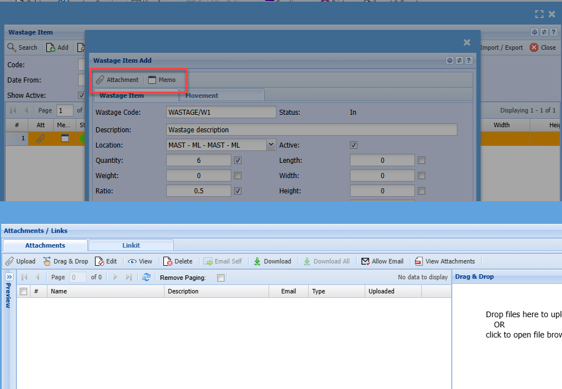The width and height of the screenshot is (562, 389).
Task: Click Upload in attachments toolbar
Action: point(20,261)
